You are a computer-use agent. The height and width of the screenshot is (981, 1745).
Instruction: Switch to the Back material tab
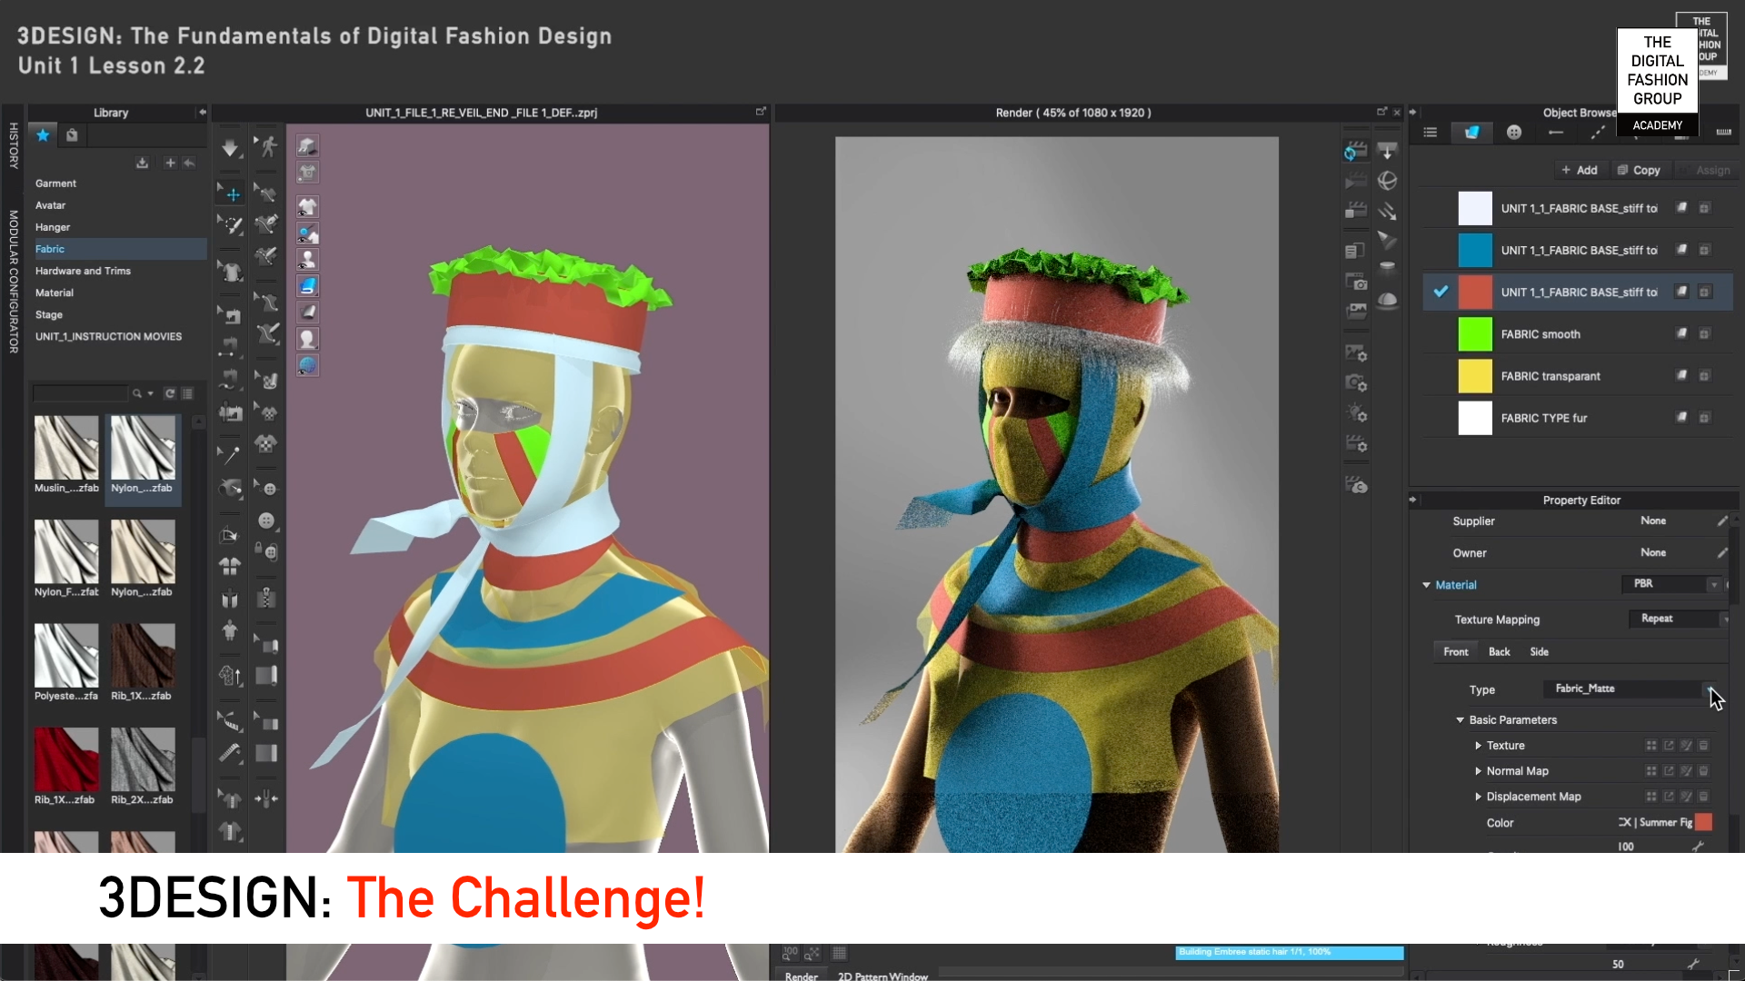(1500, 652)
